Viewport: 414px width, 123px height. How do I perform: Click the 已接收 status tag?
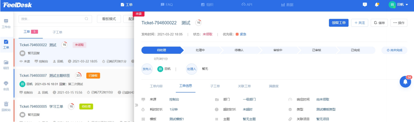click(x=93, y=75)
